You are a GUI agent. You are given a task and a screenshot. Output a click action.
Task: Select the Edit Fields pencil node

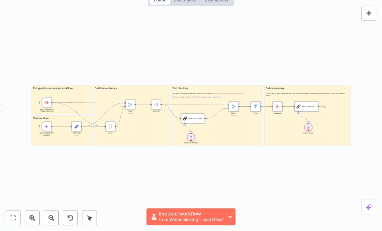coord(76,126)
